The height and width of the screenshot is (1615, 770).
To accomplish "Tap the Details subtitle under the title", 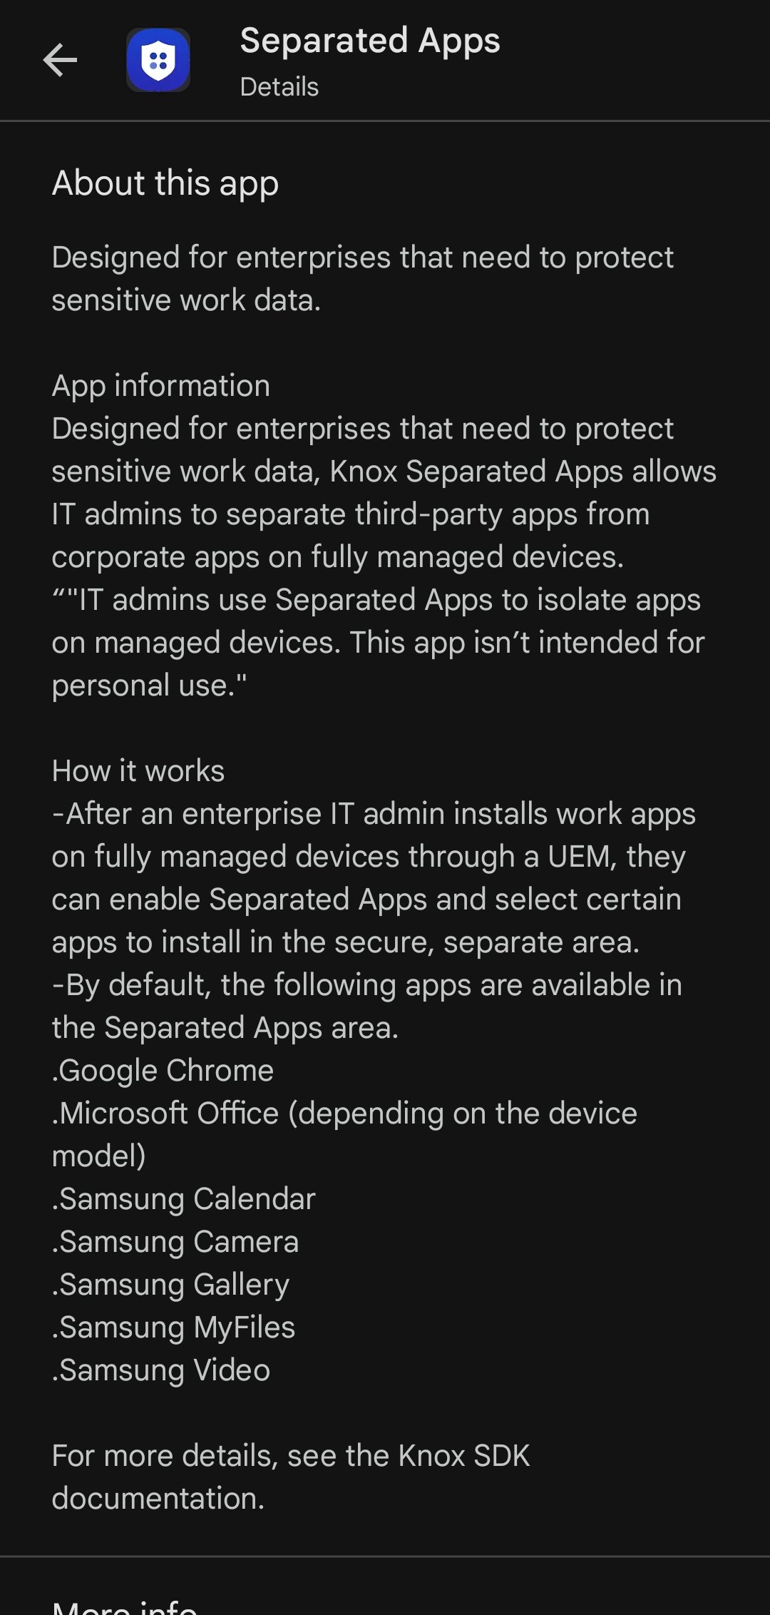I will (279, 87).
